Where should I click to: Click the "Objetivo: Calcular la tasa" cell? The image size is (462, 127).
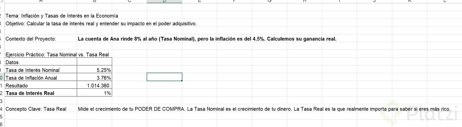[x=40, y=24]
